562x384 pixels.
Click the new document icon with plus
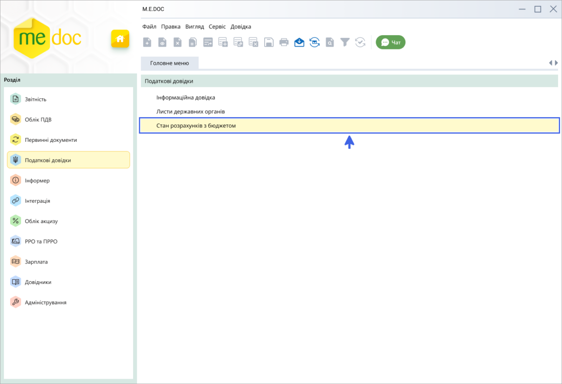click(147, 42)
